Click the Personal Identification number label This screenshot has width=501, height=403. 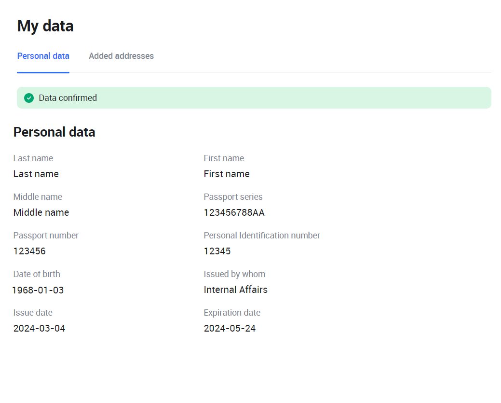click(262, 236)
